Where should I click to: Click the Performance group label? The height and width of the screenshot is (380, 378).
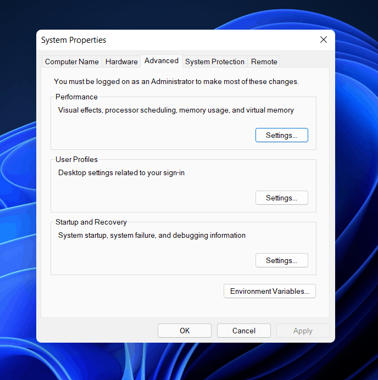76,97
